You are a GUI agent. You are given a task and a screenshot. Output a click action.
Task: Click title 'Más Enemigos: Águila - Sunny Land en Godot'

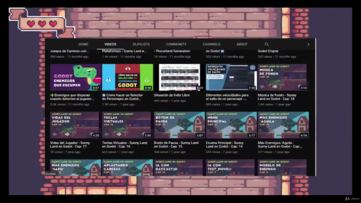point(280,144)
